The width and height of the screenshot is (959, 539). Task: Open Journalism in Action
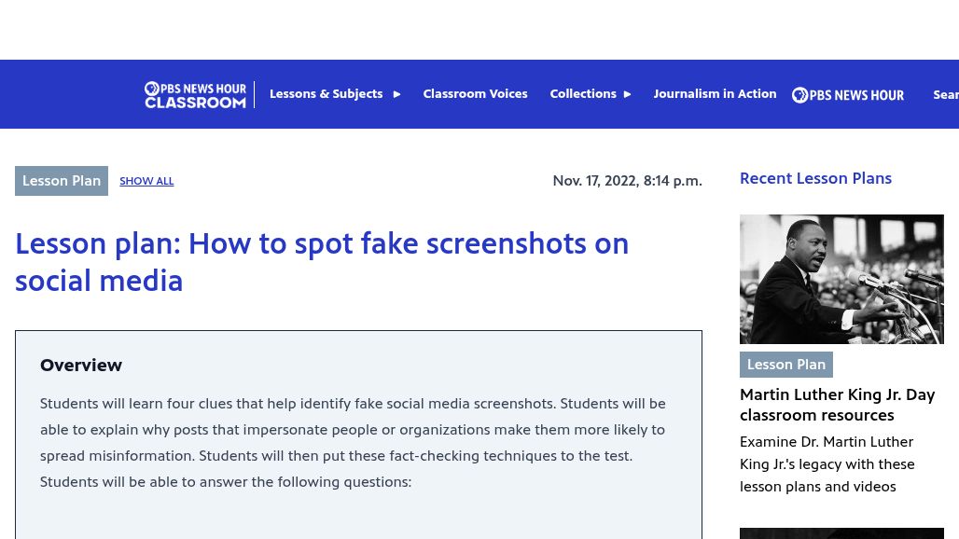click(715, 94)
